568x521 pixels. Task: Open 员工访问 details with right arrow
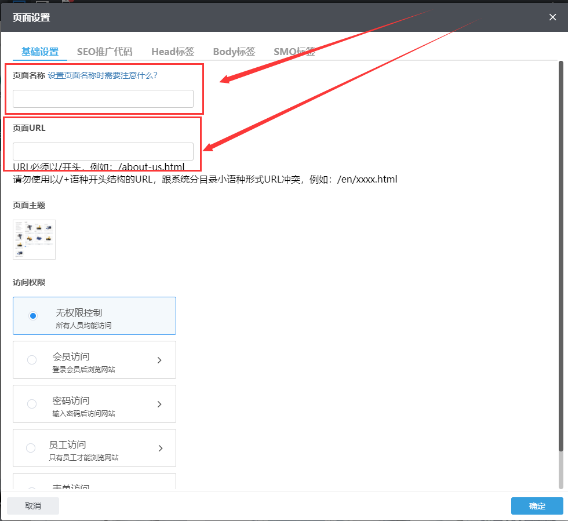point(160,448)
